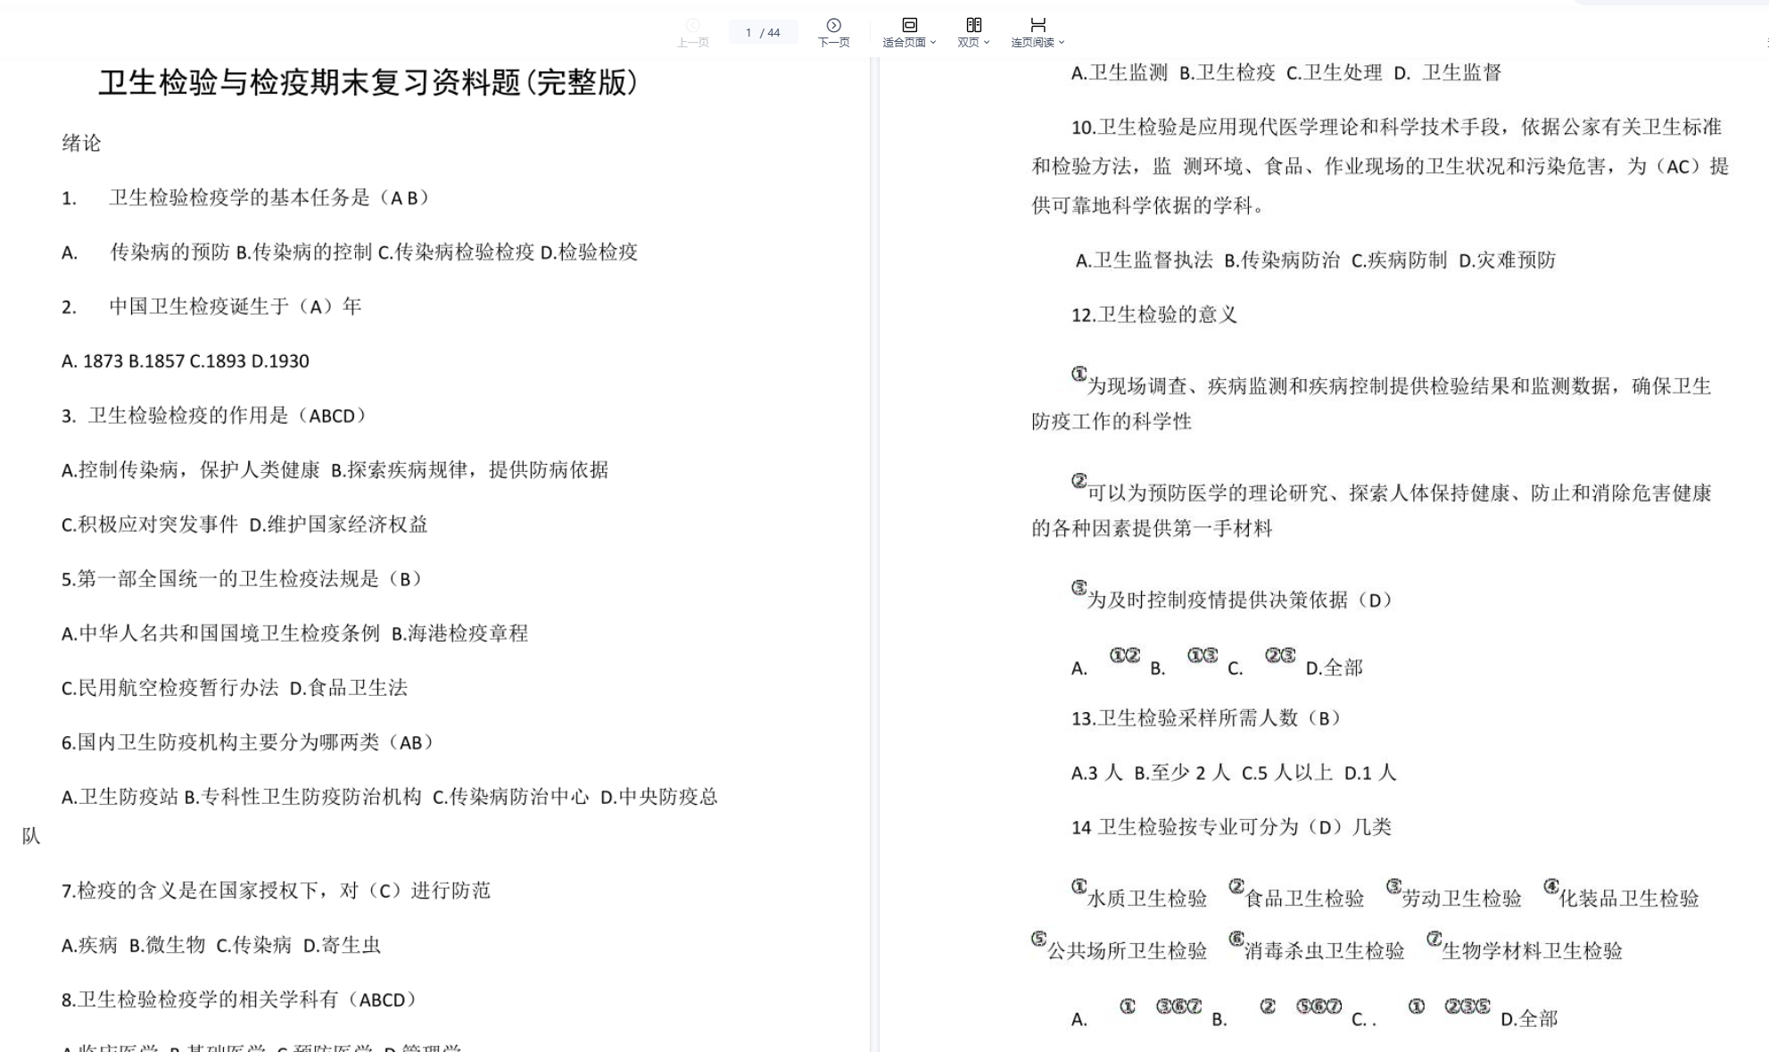Click the total page count 44
1769x1052 pixels.
coord(773,33)
